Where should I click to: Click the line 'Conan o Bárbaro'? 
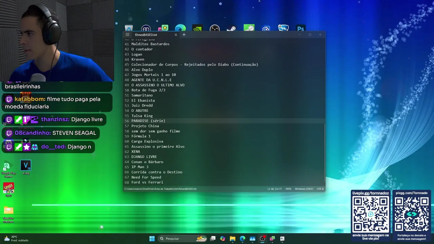tap(147, 162)
